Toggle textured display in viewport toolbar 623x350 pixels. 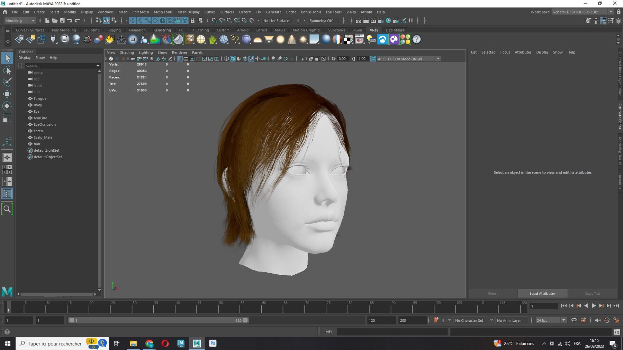click(x=251, y=59)
